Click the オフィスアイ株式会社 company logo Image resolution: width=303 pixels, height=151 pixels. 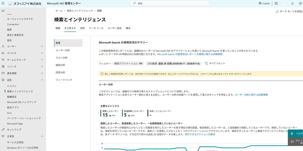point(25,4)
